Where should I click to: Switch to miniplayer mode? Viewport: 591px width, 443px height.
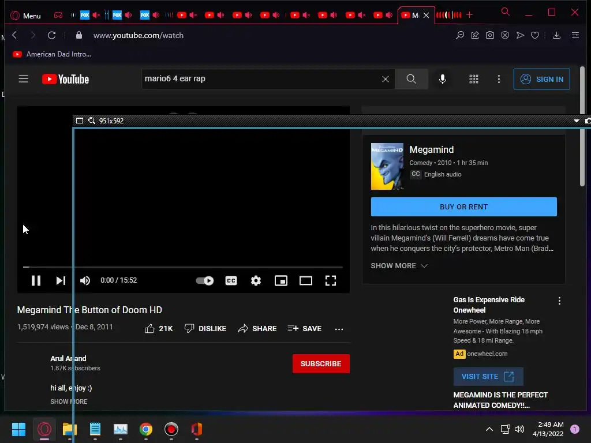[x=281, y=281]
